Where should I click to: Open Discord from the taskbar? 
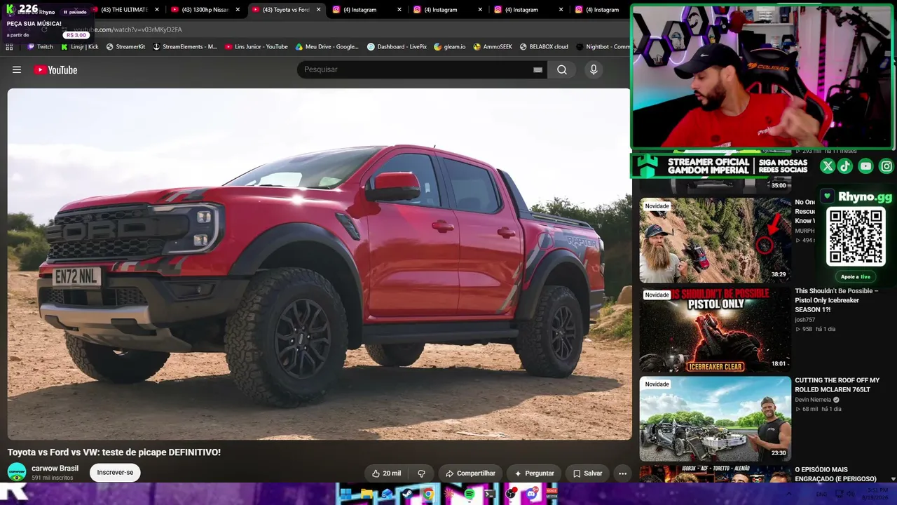531,494
